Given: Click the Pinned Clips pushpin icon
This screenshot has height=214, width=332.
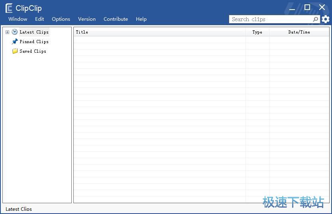Looking at the screenshot, I should coord(15,42).
